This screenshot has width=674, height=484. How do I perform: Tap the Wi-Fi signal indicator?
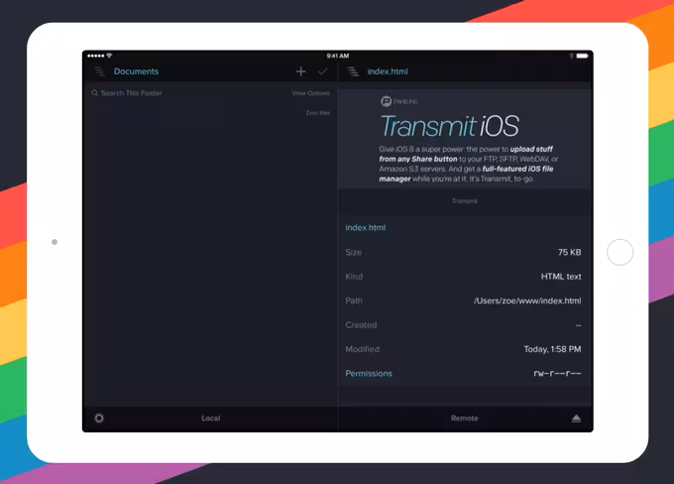(x=109, y=56)
